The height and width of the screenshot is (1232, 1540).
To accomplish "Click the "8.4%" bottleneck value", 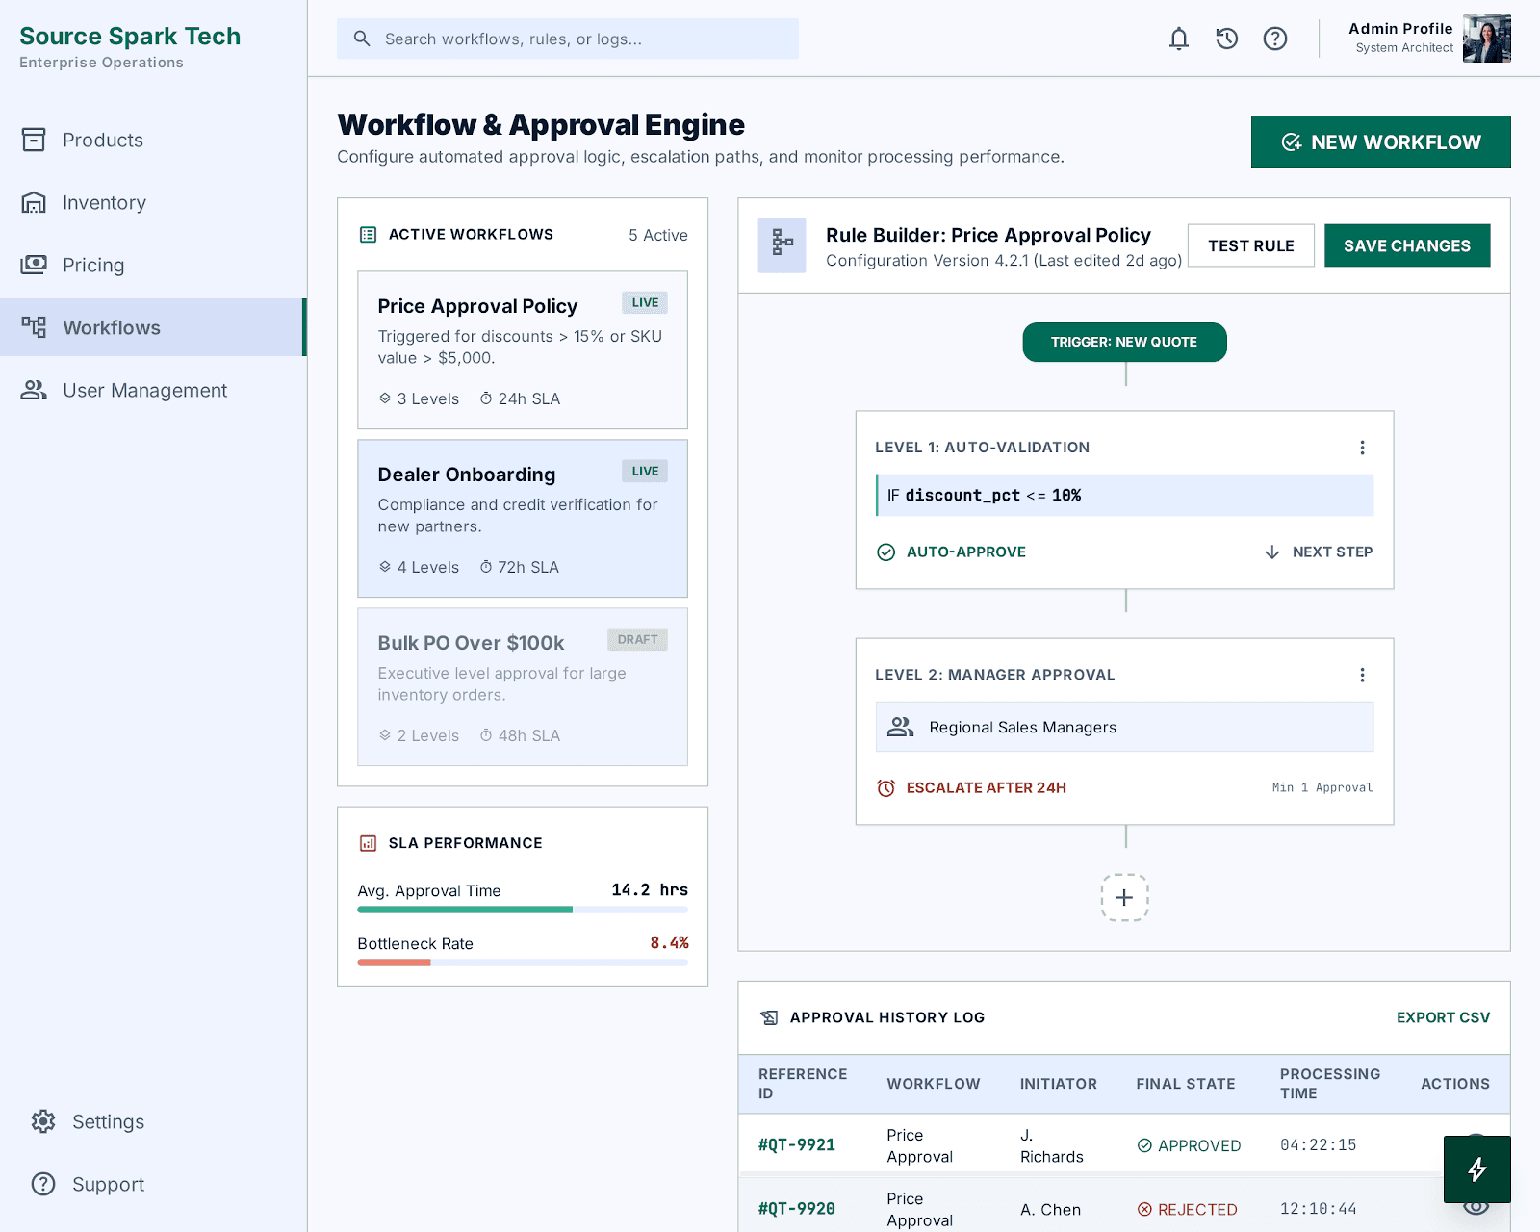I will click(669, 942).
